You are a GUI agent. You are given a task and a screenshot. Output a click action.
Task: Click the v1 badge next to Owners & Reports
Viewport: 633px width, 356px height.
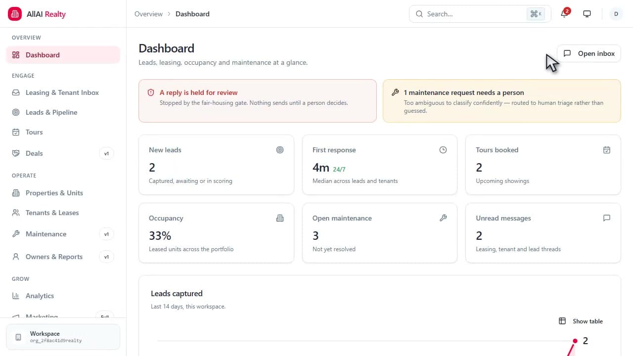pos(106,257)
